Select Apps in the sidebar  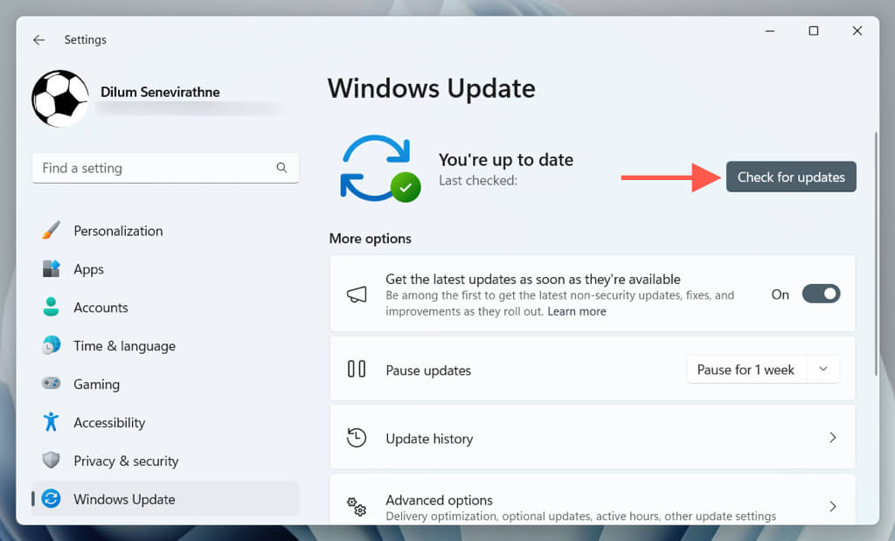pos(165,269)
